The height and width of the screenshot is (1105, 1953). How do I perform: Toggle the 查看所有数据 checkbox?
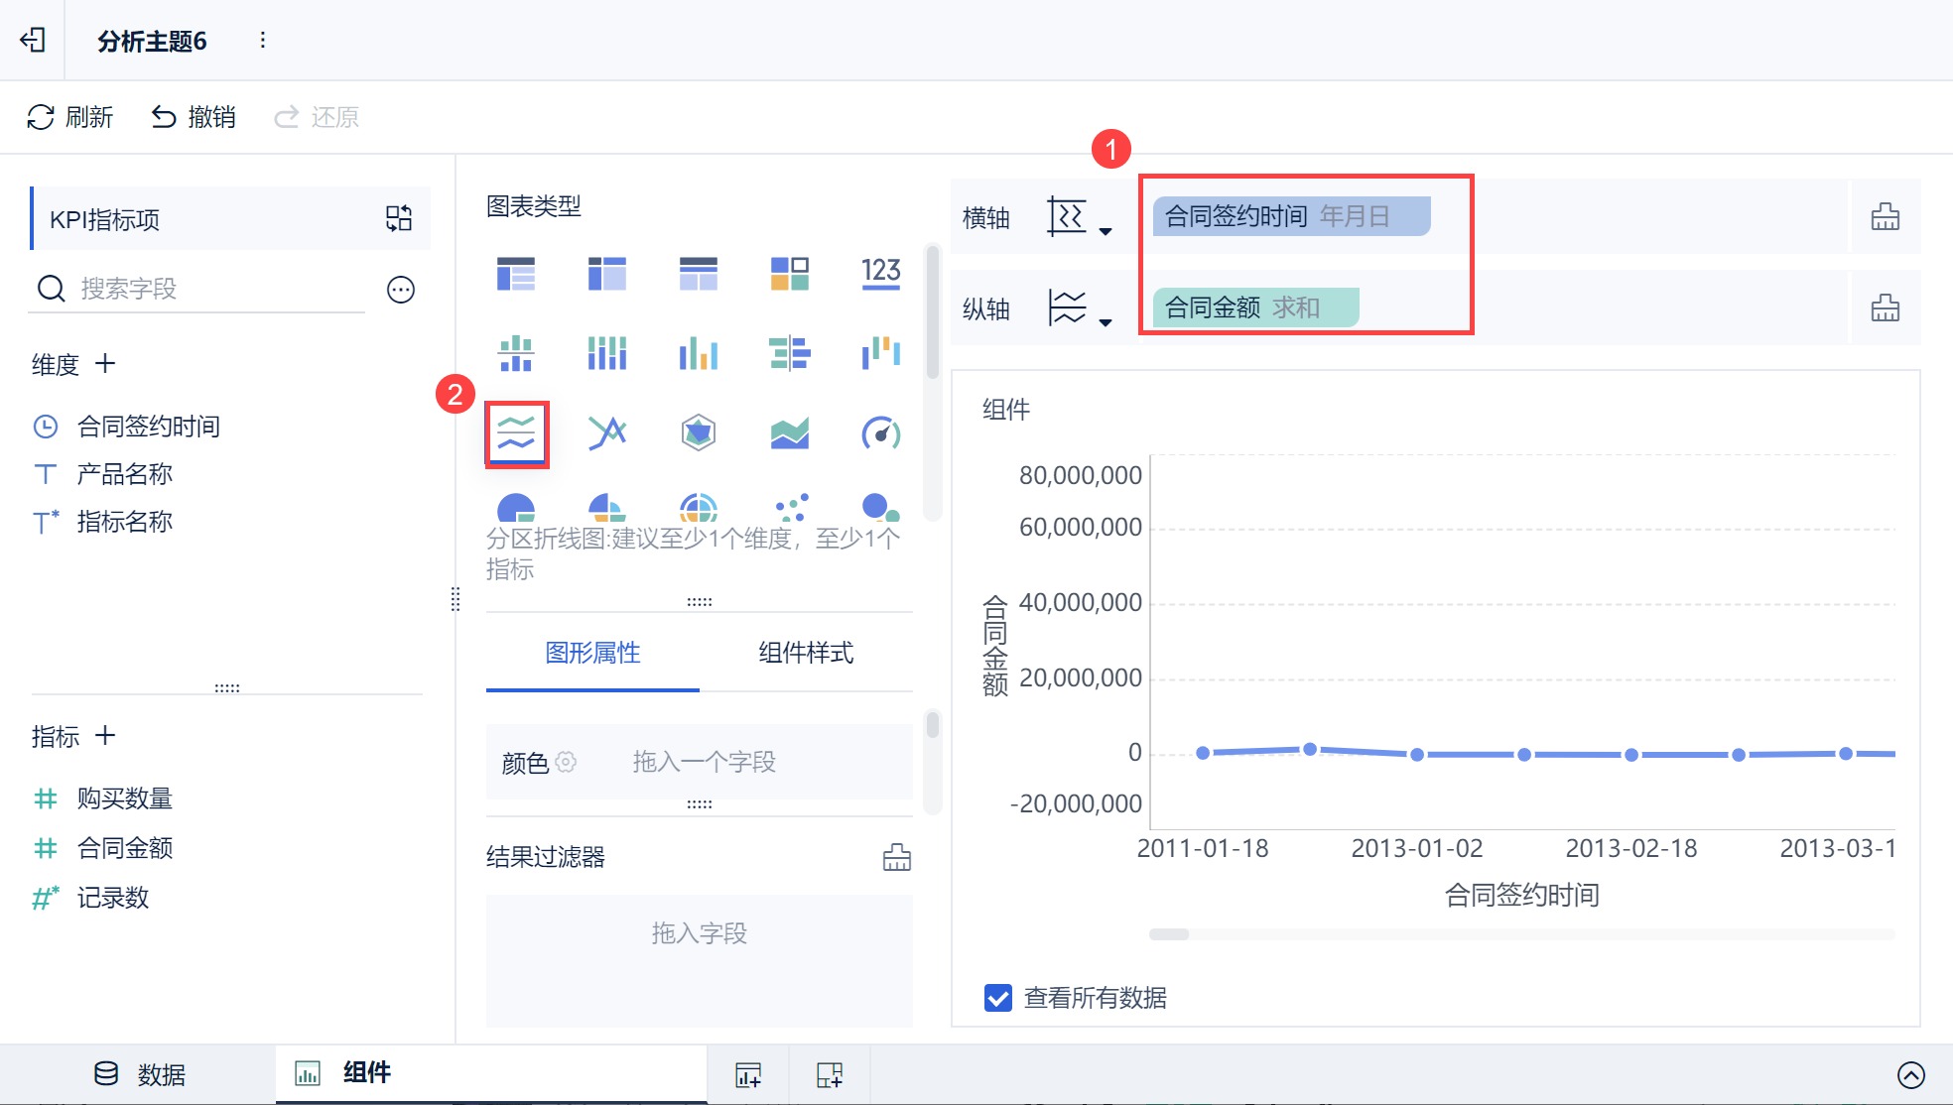(x=998, y=997)
